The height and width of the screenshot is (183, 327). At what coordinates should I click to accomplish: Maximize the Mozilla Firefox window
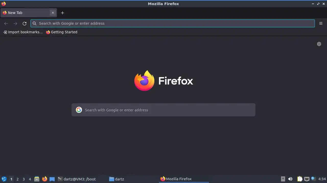point(318,4)
